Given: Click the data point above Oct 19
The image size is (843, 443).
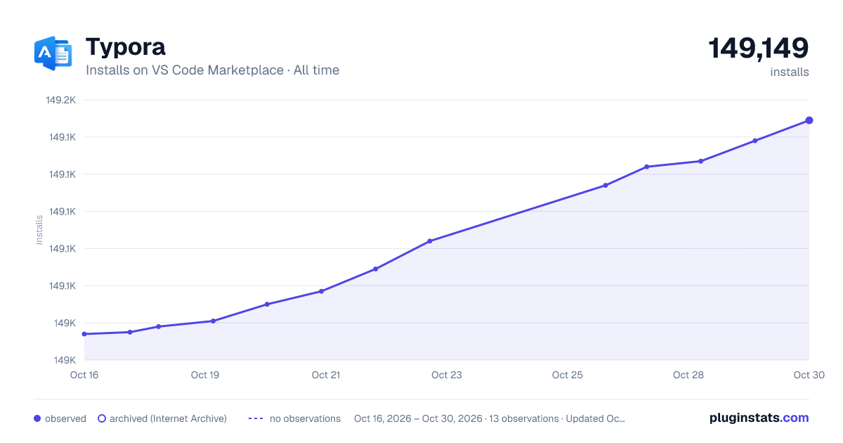Looking at the screenshot, I should point(213,321).
